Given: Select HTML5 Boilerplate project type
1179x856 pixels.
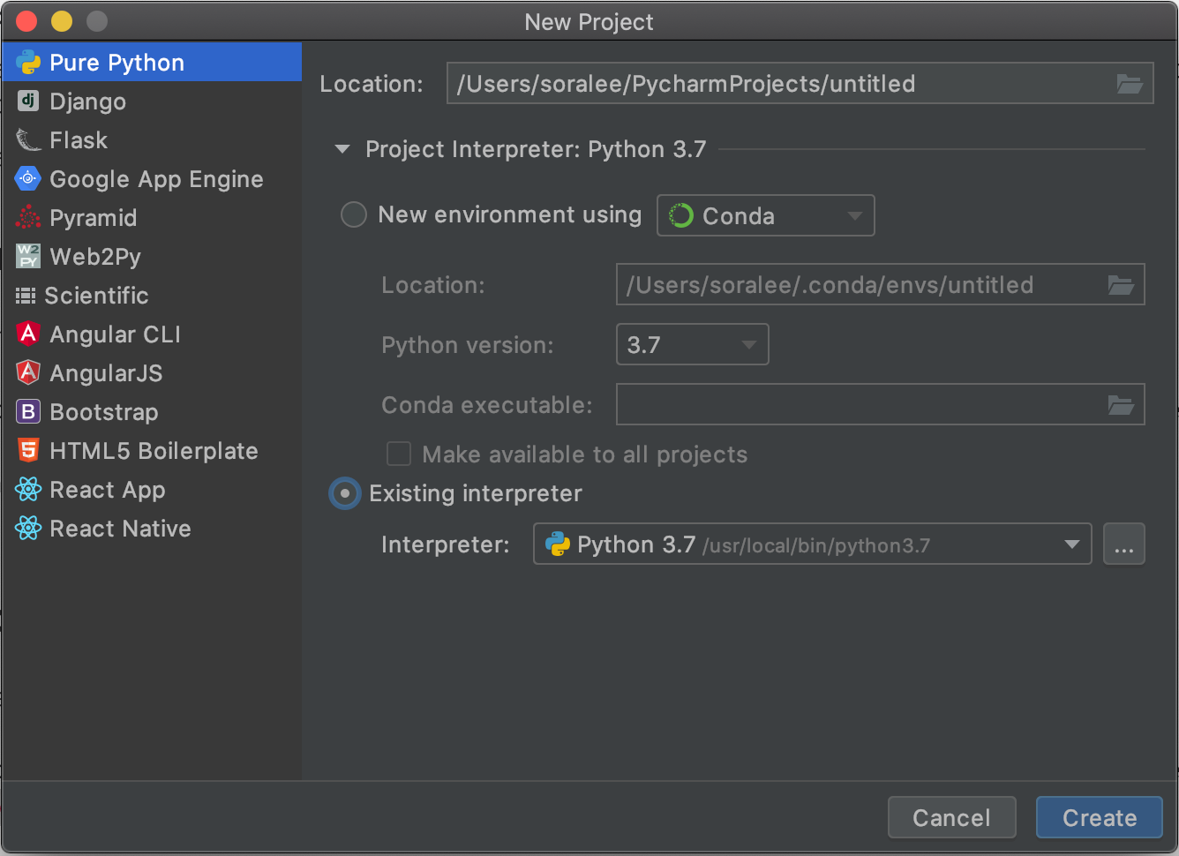Looking at the screenshot, I should tap(152, 451).
